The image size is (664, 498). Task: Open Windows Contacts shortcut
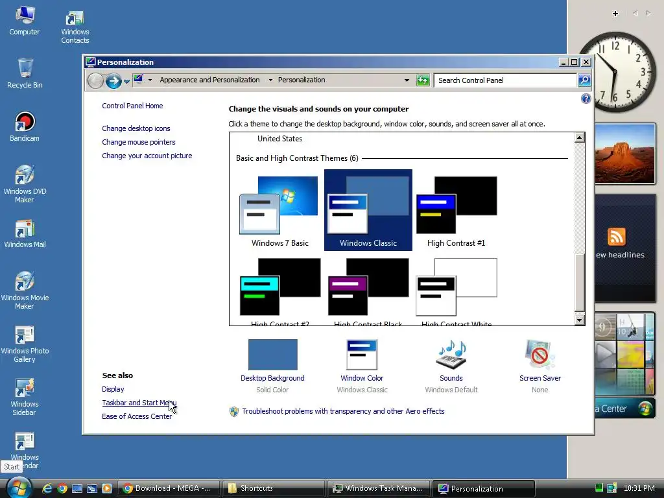coord(75,26)
